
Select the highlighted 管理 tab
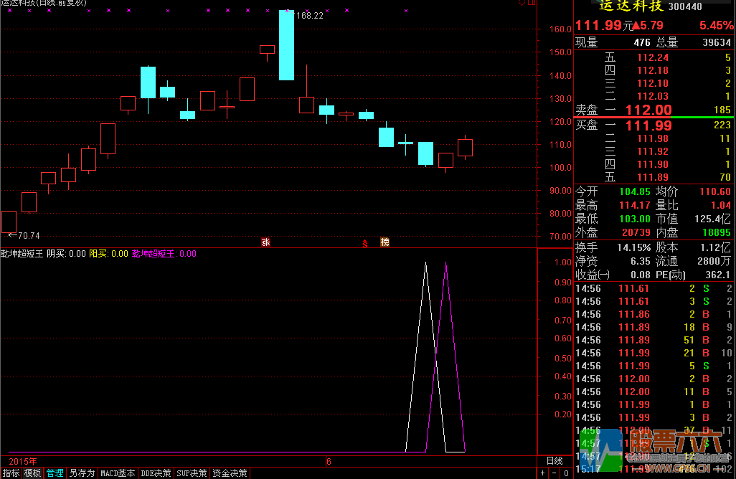55,473
